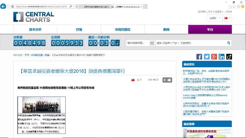Click the 交易数 counter 0005933
This screenshot has width=246, height=138.
tap(67, 43)
